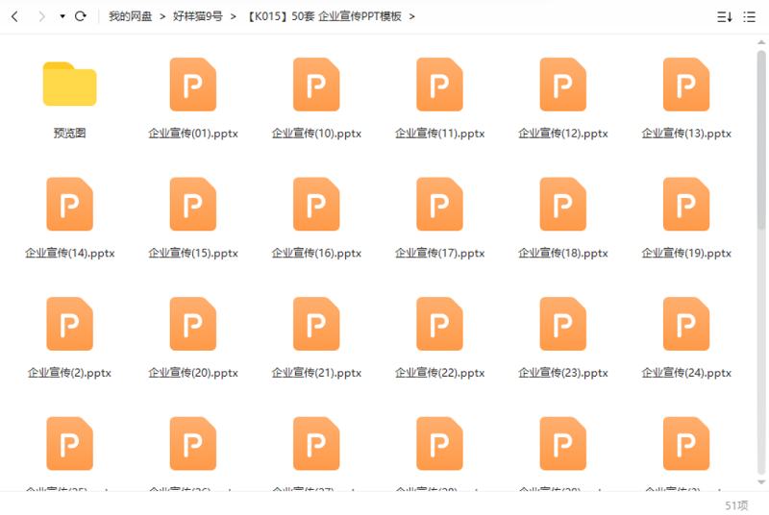Click the 【K015】50套 企业宣传PPT模板 breadcrumb
769x515 pixels.
pos(324,16)
